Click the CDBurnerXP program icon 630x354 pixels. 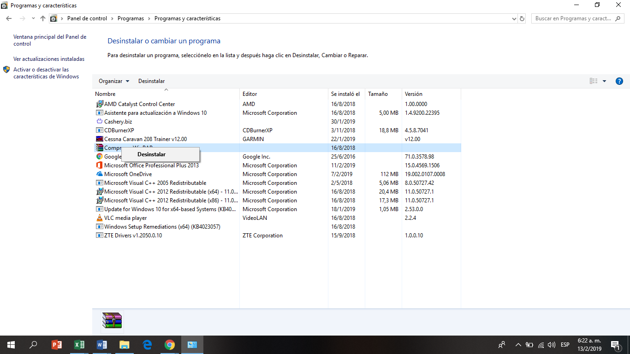pyautogui.click(x=99, y=130)
